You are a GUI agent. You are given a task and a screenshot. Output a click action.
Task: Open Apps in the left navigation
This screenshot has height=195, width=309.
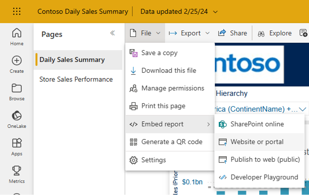click(x=17, y=147)
